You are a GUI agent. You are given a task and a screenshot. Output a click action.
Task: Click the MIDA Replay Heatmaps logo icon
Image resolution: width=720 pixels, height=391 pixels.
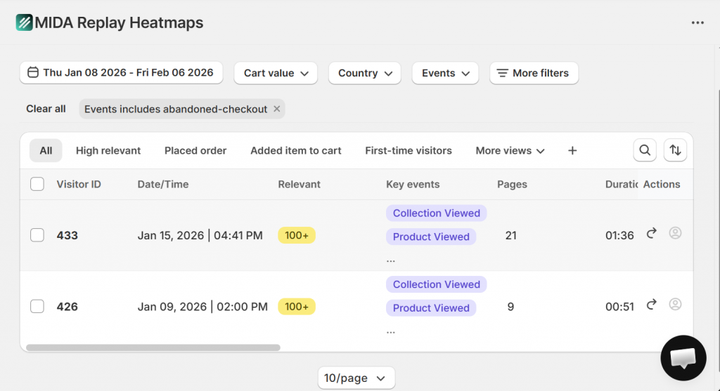(x=25, y=22)
